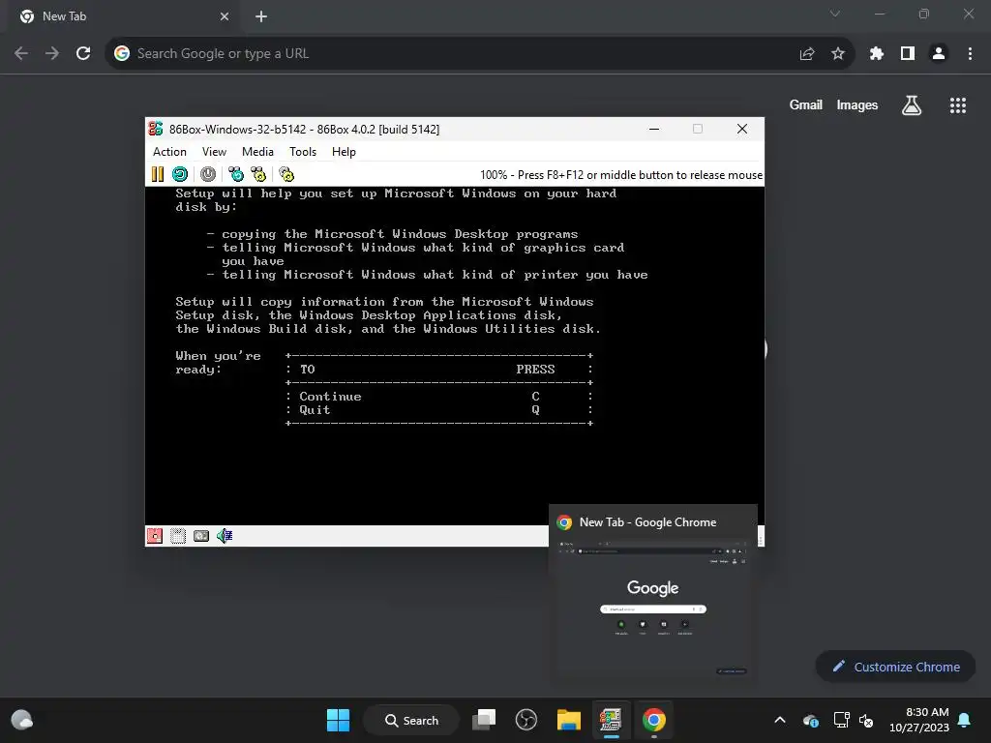Open the Gmail link
The height and width of the screenshot is (743, 991).
click(806, 104)
